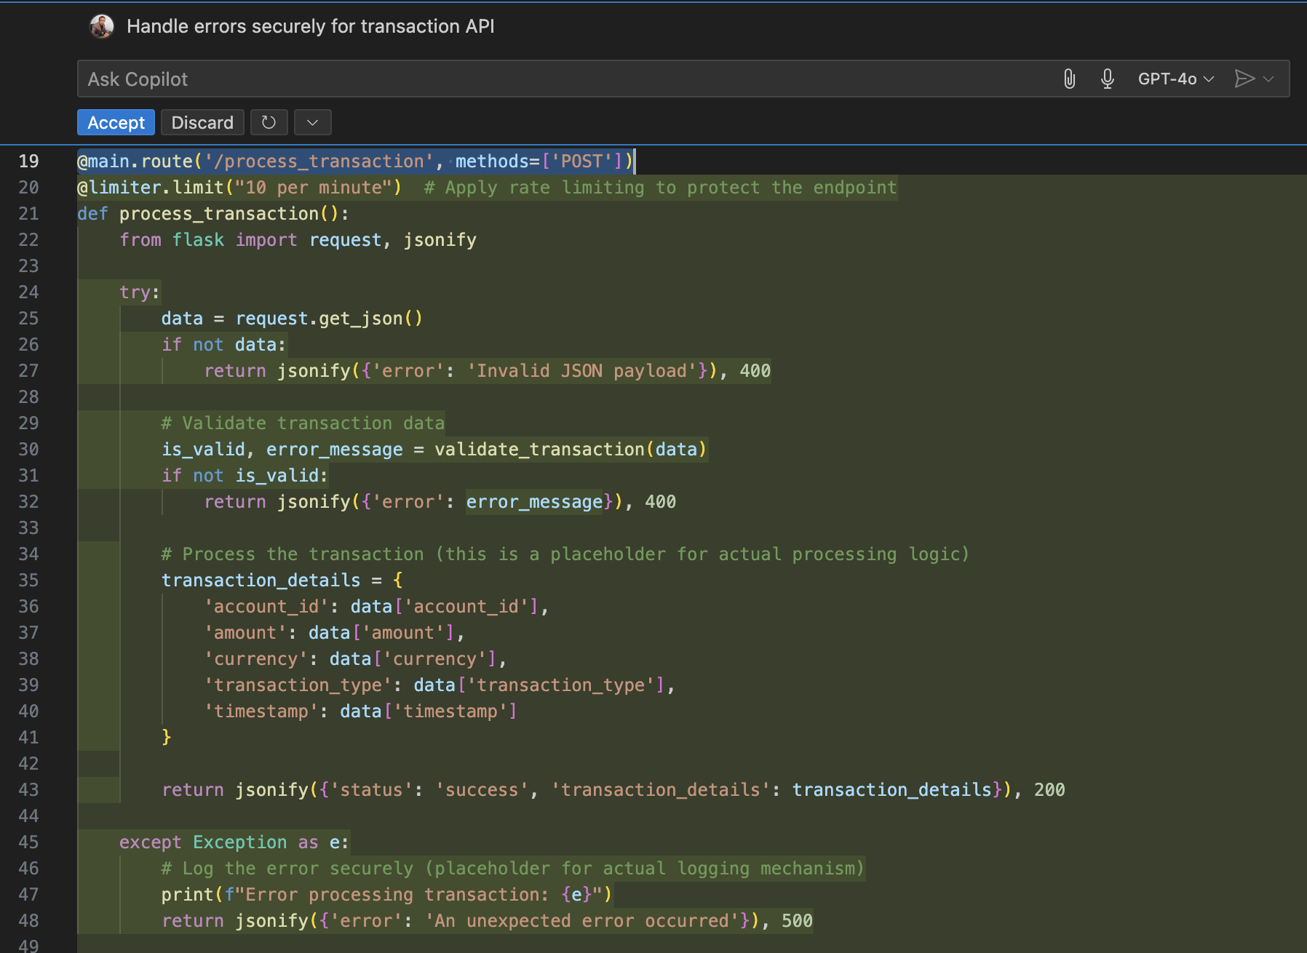Click the except Exception as e line
Viewport: 1307px width, 953px height.
point(234,842)
